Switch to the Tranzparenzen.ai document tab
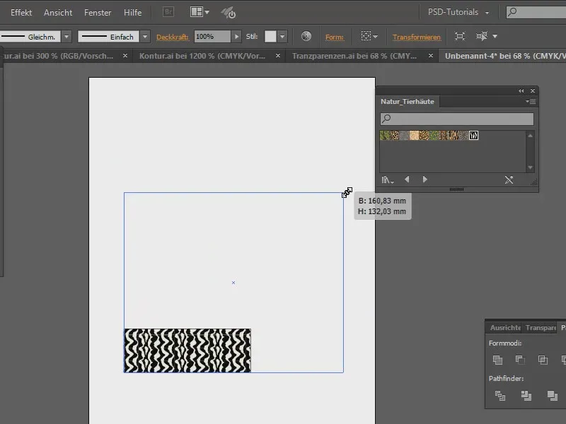 pyautogui.click(x=354, y=56)
